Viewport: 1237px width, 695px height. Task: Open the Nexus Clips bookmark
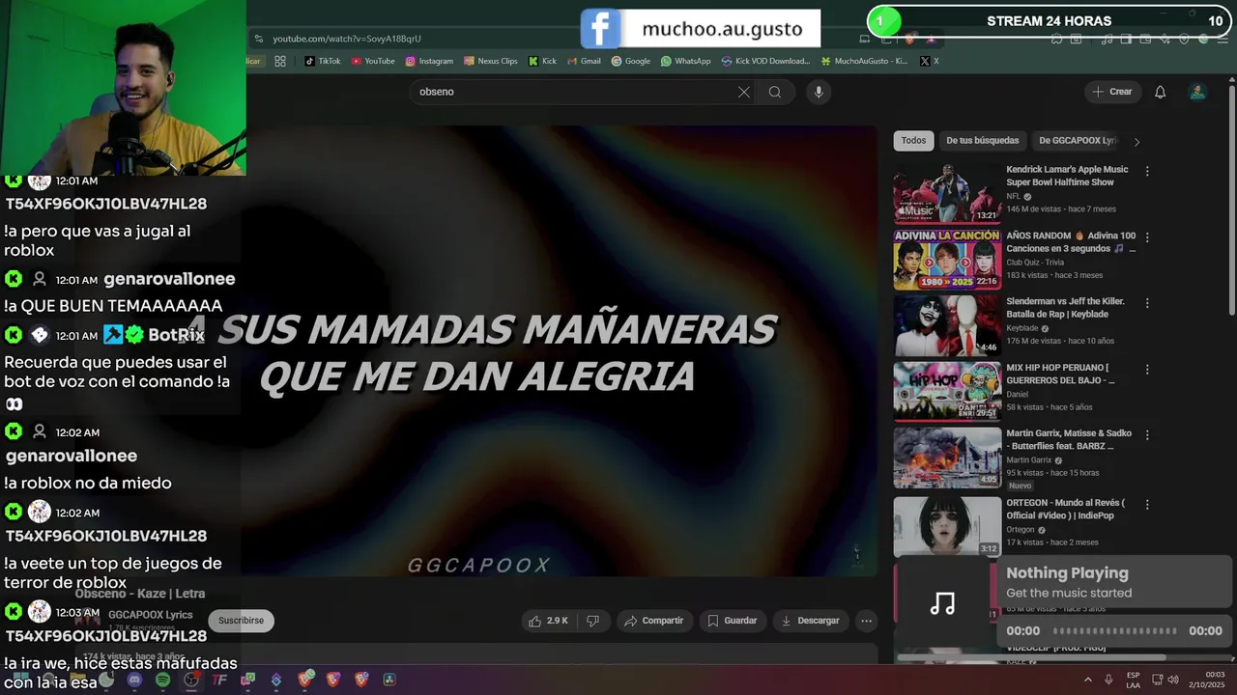click(491, 61)
